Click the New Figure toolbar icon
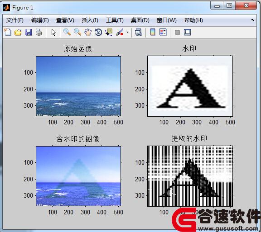261x232 pixels. pyautogui.click(x=8, y=32)
